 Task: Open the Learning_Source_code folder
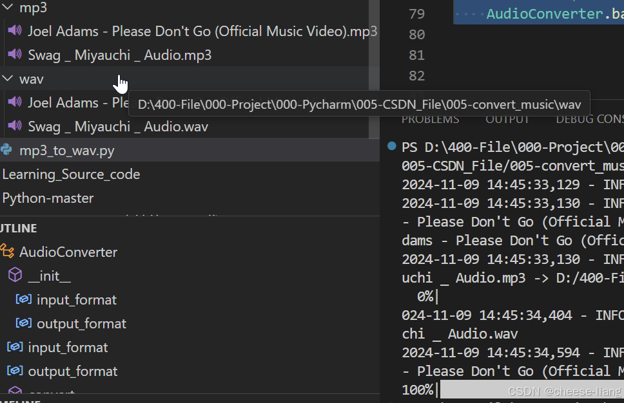pos(71,174)
